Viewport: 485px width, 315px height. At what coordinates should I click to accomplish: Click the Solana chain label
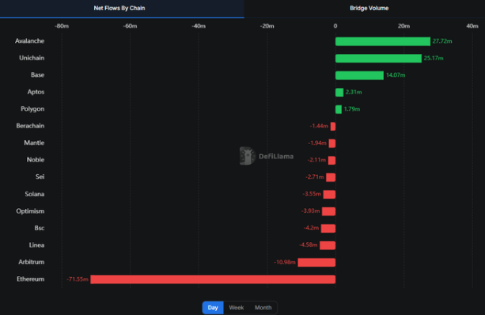35,195
